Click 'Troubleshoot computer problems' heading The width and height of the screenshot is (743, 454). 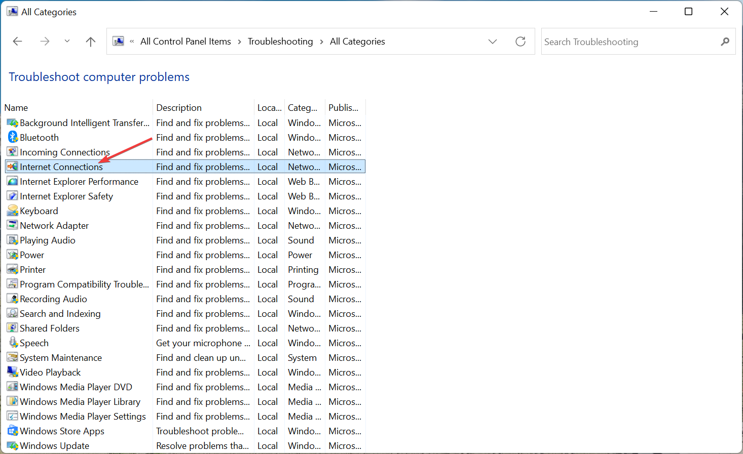99,77
